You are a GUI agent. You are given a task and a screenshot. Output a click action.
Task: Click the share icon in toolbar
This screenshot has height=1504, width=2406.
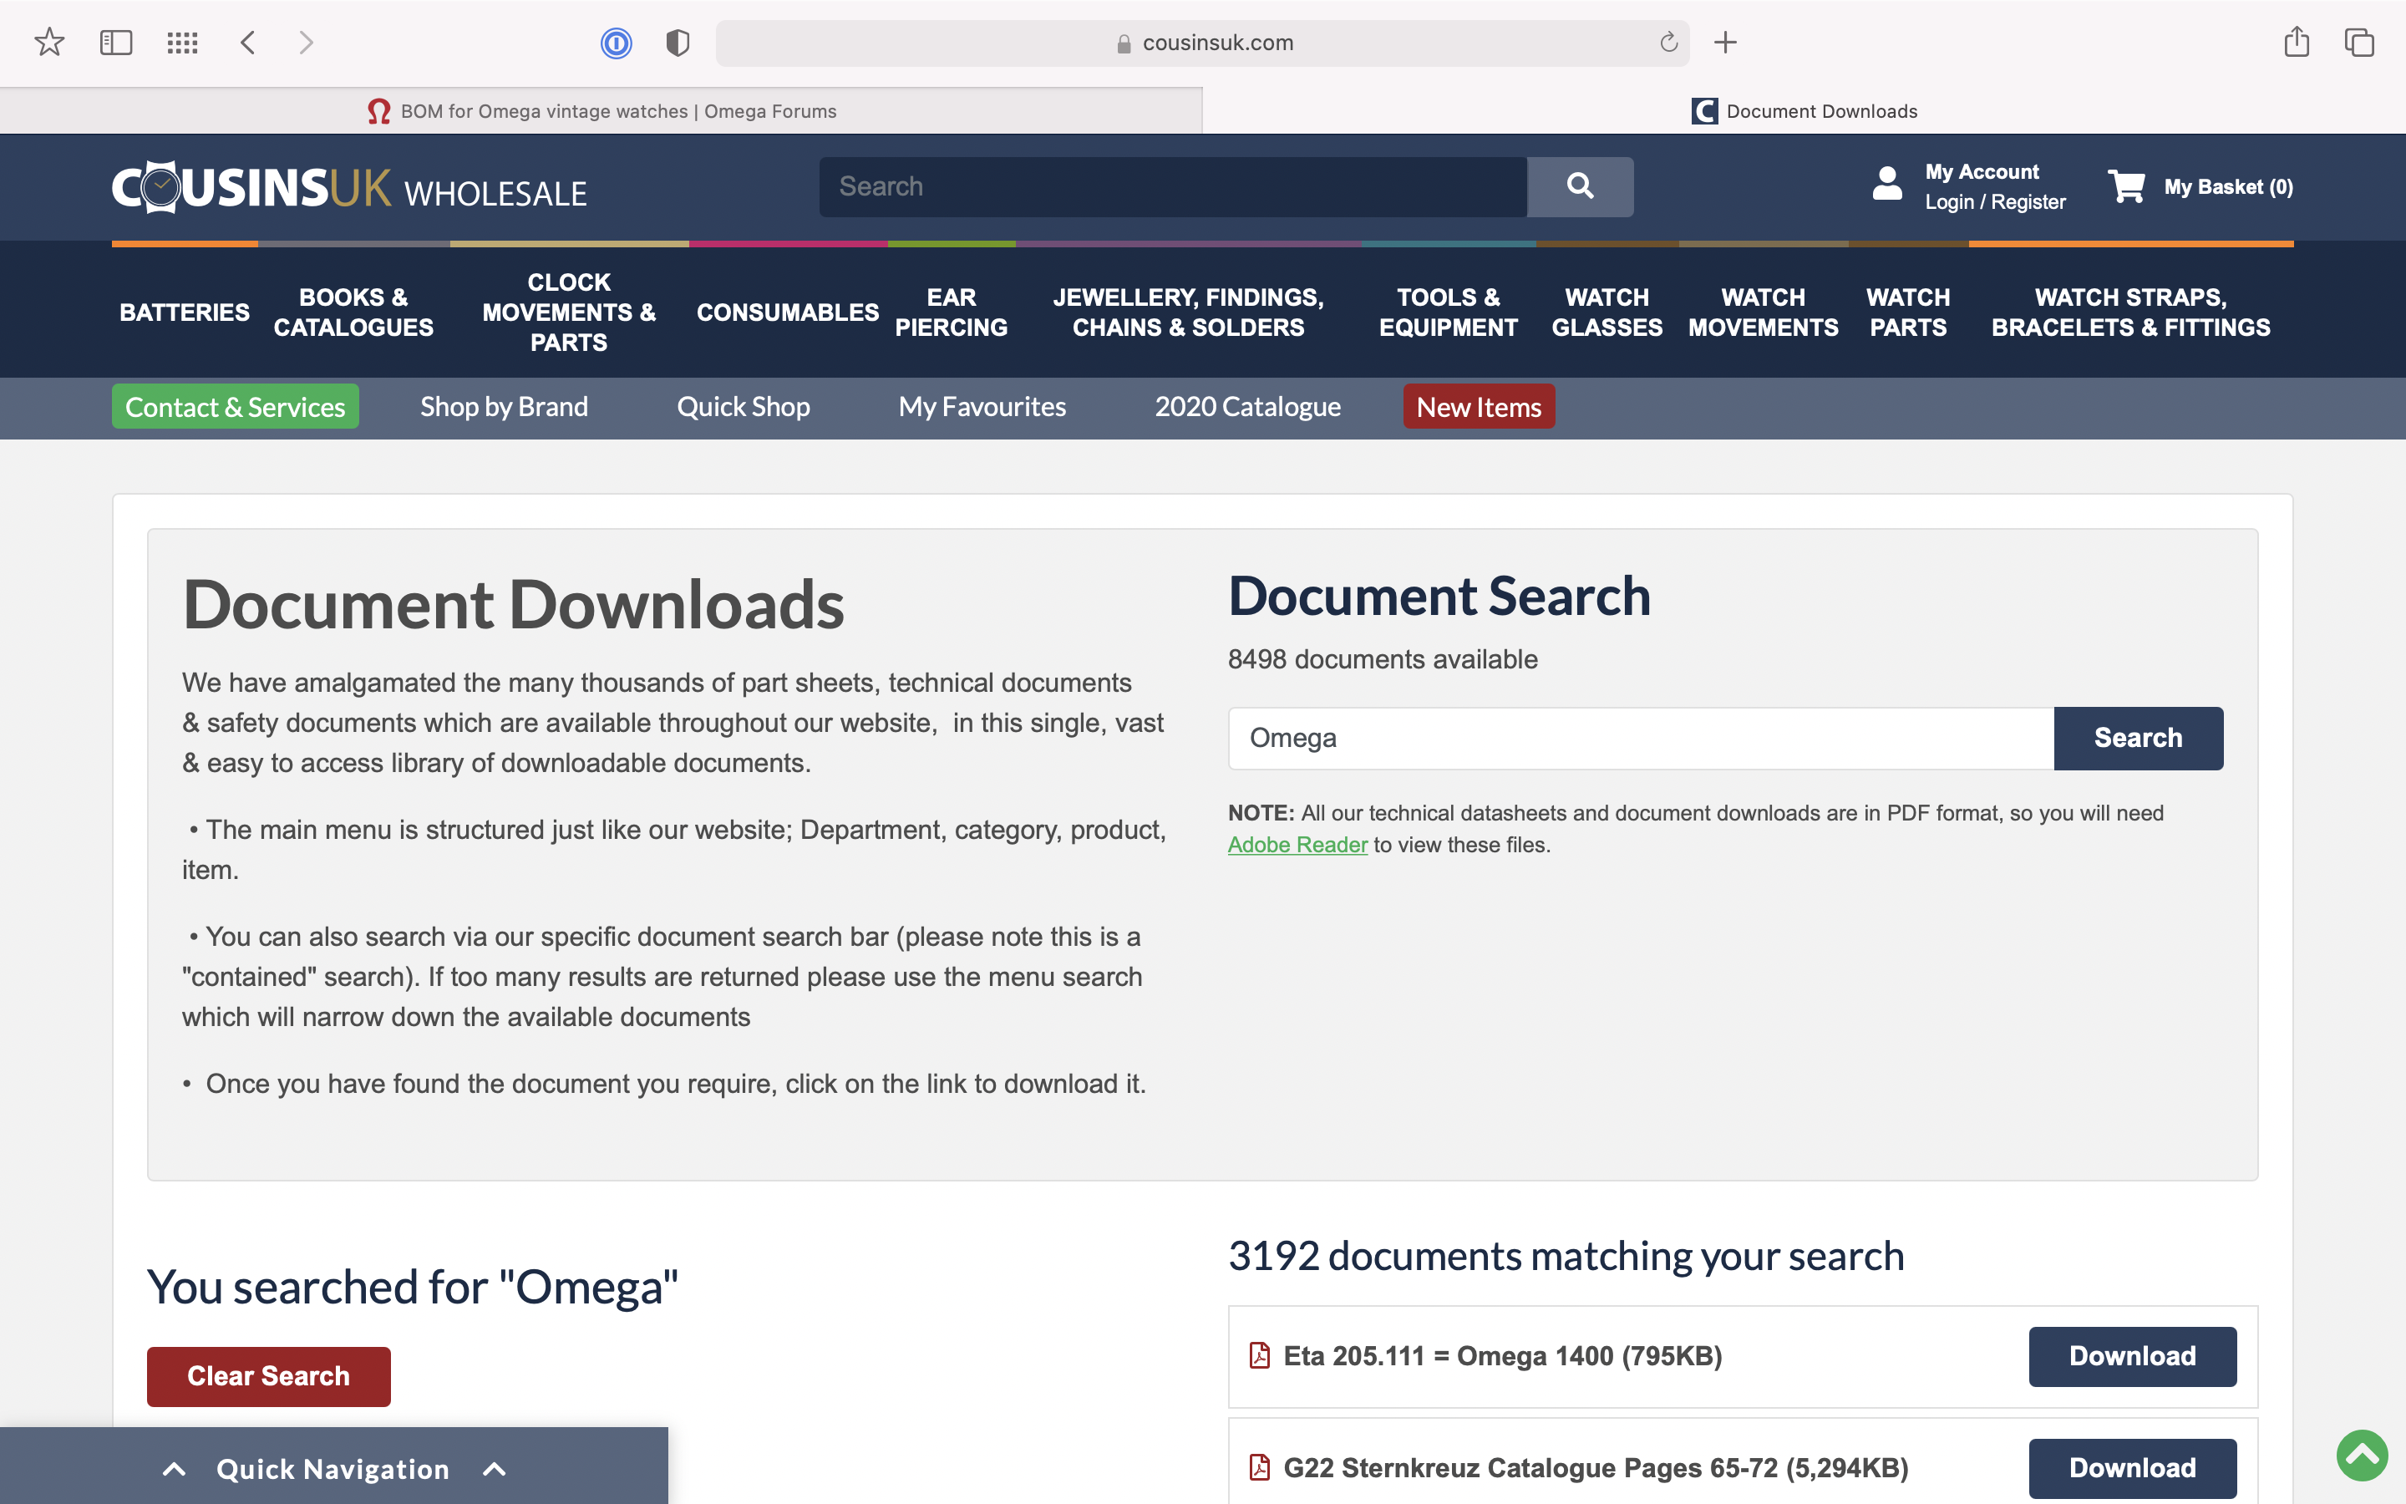(2296, 42)
